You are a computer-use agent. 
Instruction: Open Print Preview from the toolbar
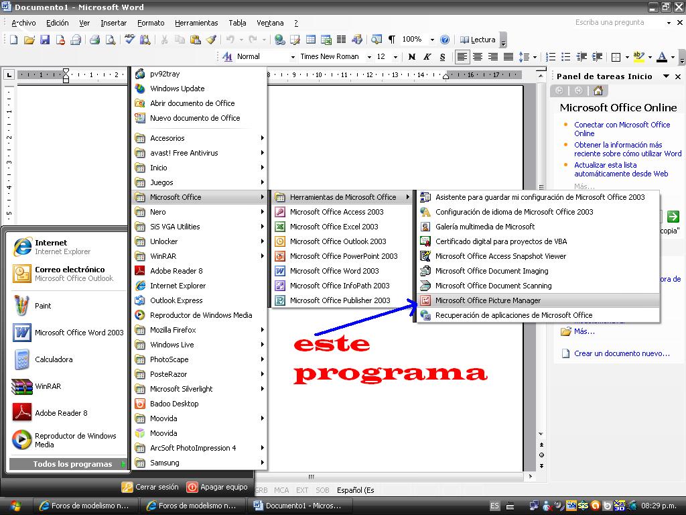point(111,40)
